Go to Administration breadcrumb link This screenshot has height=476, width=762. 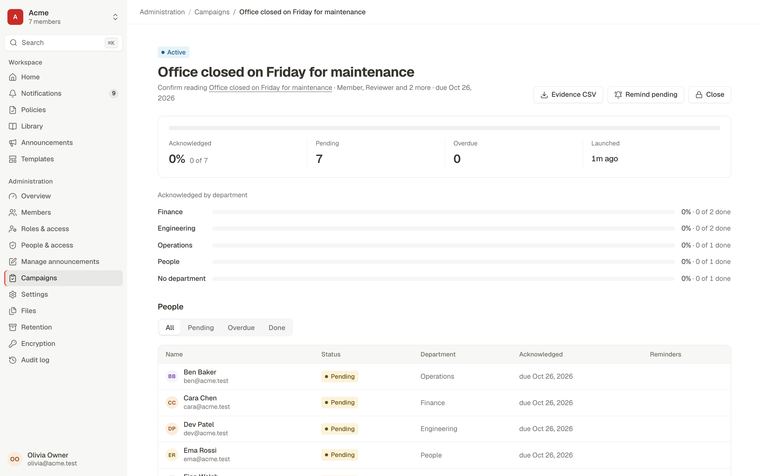(x=162, y=12)
